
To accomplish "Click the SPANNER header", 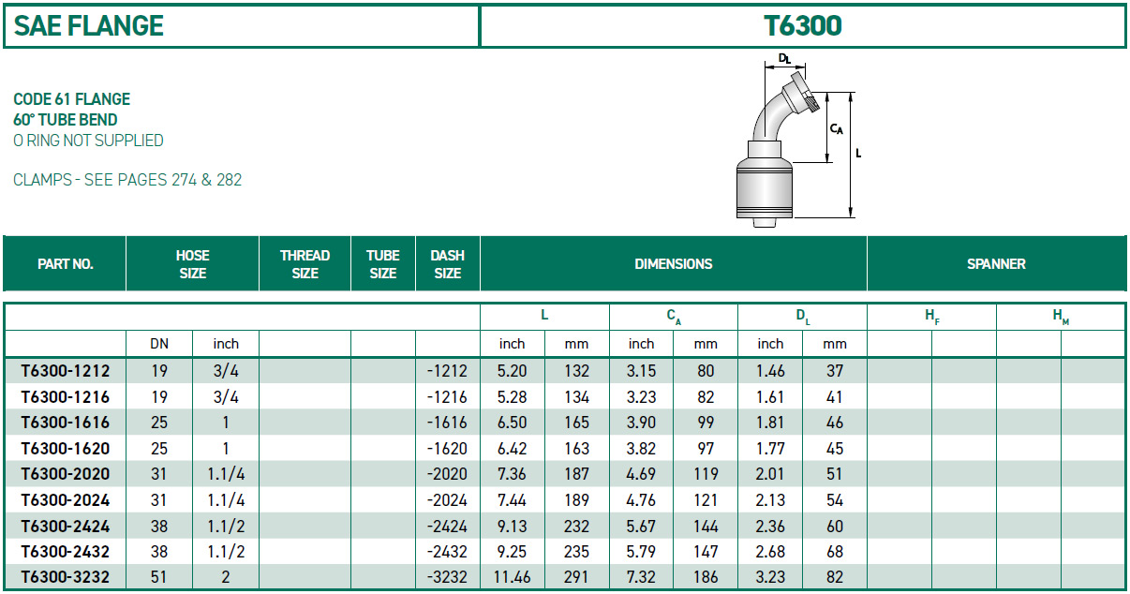I will coord(996,264).
